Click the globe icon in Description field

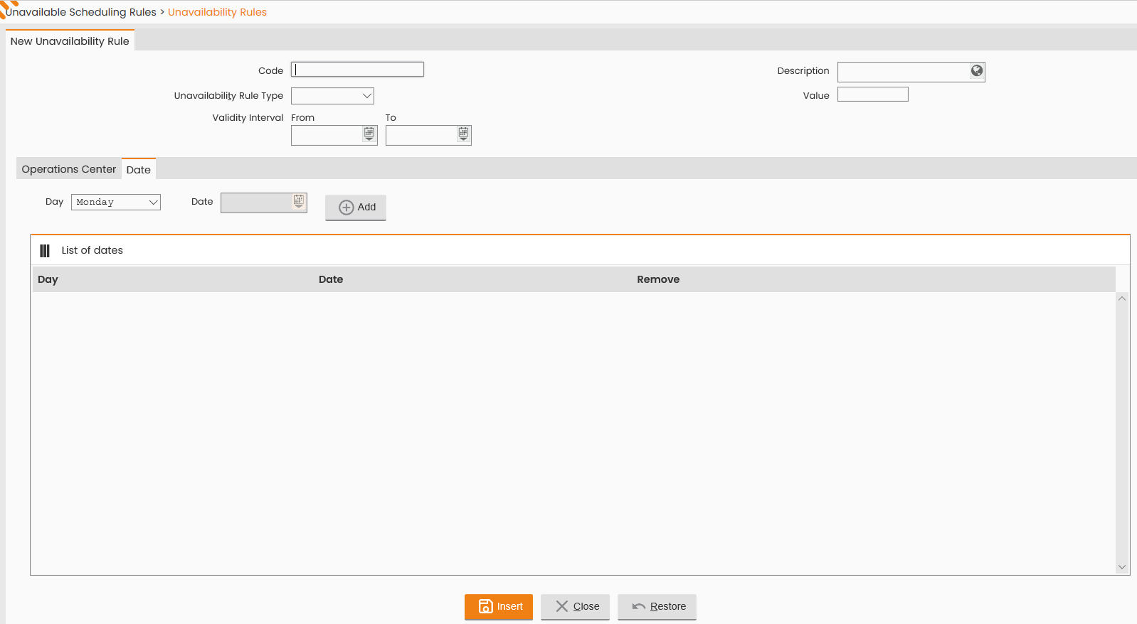[977, 70]
